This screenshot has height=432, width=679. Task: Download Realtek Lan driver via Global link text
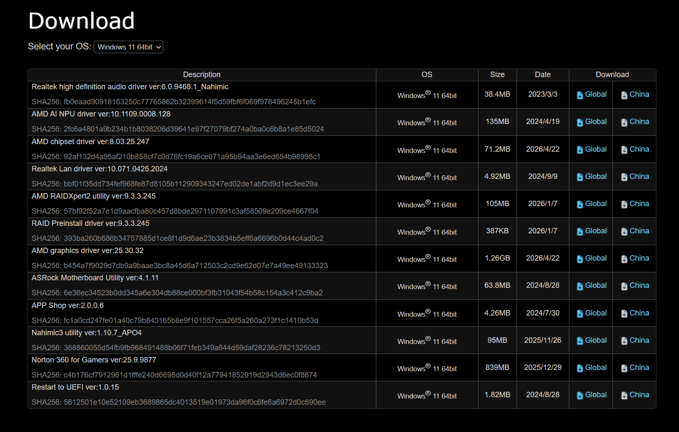(596, 176)
